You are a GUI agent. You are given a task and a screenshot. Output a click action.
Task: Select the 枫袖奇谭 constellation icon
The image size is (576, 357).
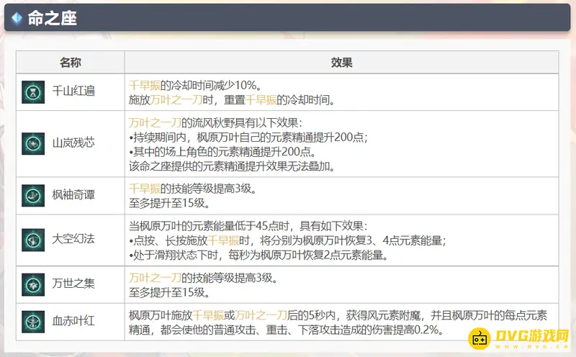click(x=33, y=194)
